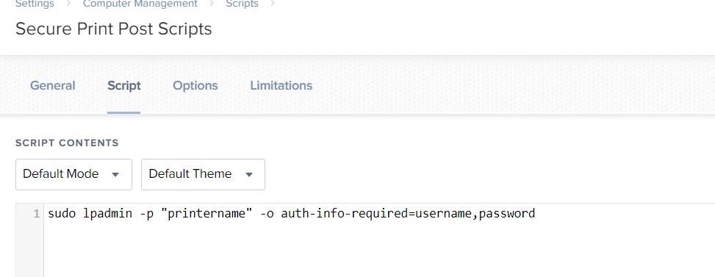
Task: Open the Settings breadcrumb link
Action: [x=35, y=4]
